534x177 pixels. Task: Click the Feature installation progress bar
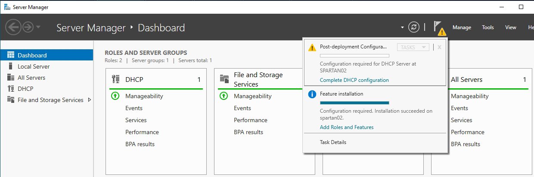click(x=354, y=103)
